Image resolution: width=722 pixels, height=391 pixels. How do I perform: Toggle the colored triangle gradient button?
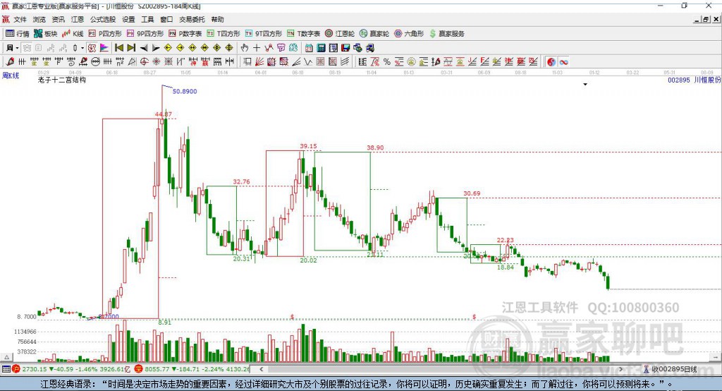(104, 48)
